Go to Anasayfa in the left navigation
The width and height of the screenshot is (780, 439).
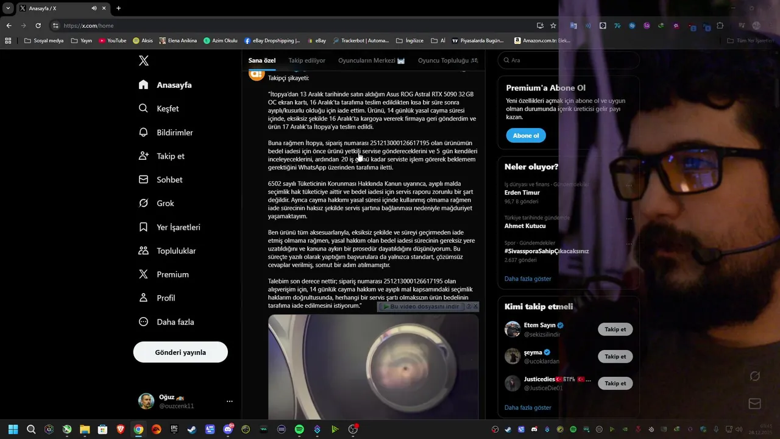165,85
